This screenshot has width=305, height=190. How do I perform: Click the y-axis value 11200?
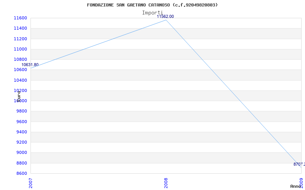pos(20,39)
